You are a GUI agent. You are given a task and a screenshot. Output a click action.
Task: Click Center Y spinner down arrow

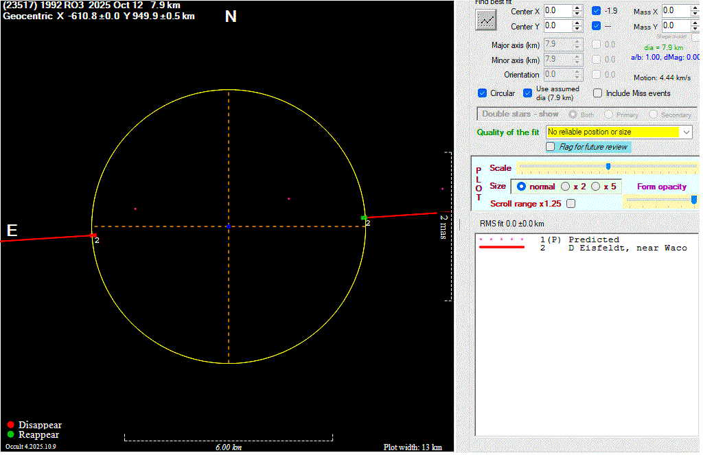coord(577,30)
